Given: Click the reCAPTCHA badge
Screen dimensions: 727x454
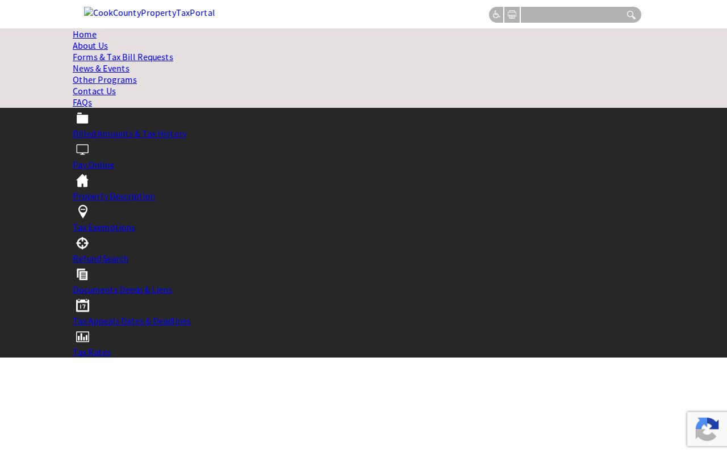Looking at the screenshot, I should point(707,429).
